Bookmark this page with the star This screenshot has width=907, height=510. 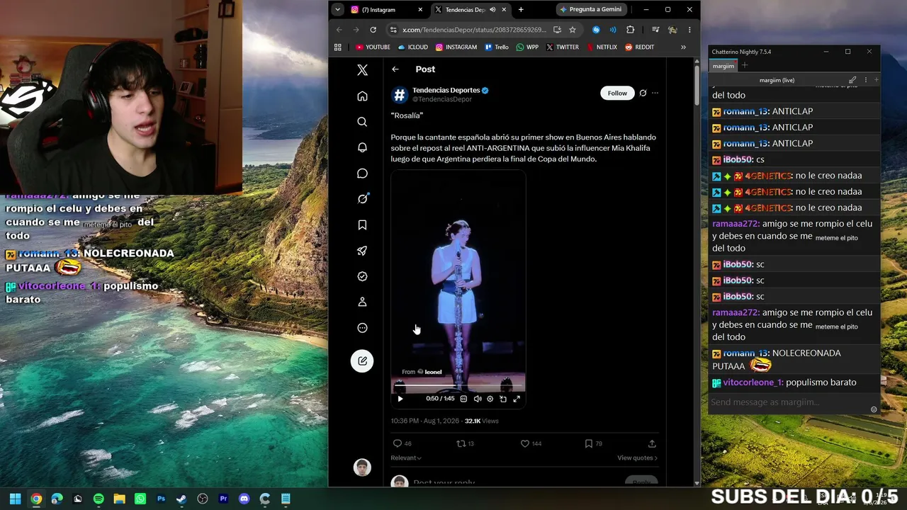click(x=573, y=30)
